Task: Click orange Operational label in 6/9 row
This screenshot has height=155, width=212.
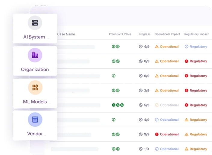Action: click(169, 76)
